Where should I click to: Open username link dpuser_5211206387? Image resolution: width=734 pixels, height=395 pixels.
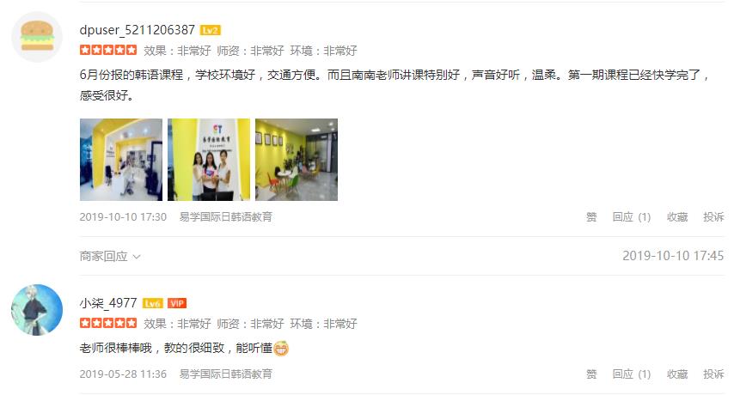tap(138, 30)
